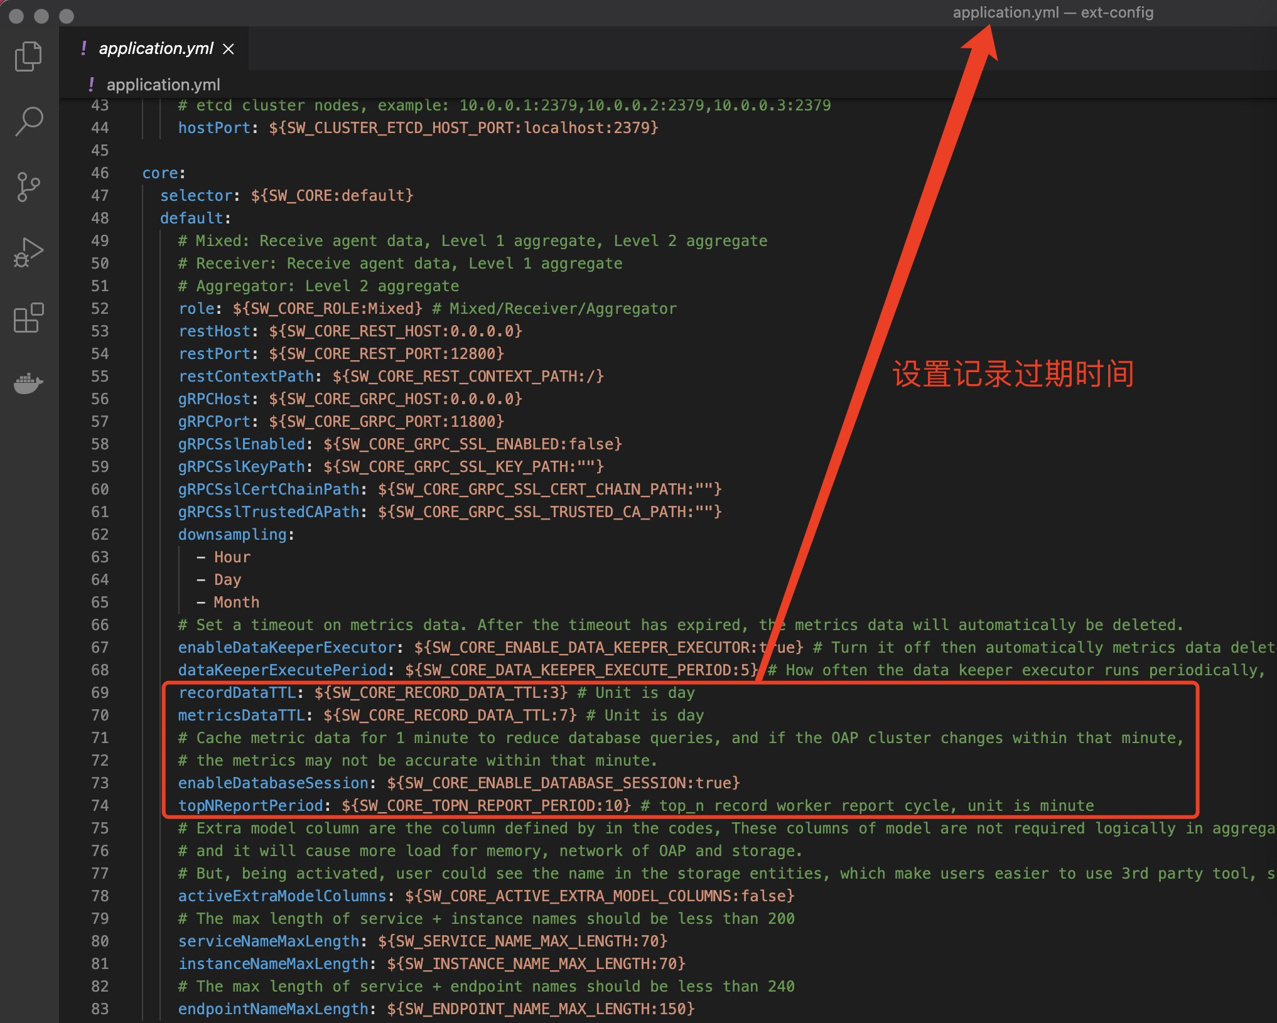
Task: Click the 'Day' list entry on line 64
Action: 227,579
